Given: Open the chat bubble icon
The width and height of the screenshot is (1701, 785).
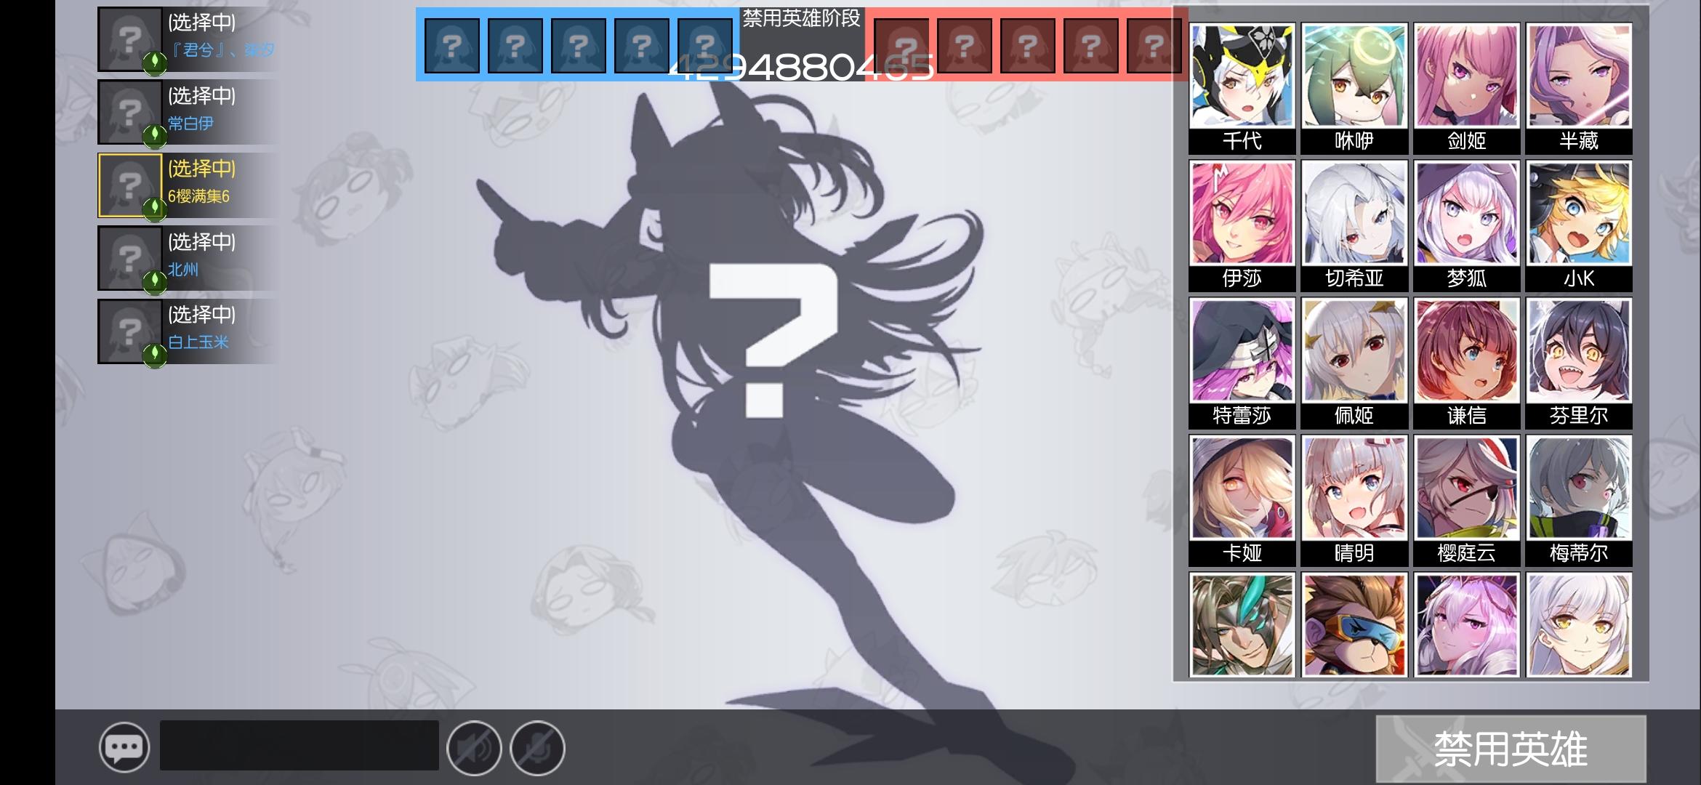Looking at the screenshot, I should point(124,747).
